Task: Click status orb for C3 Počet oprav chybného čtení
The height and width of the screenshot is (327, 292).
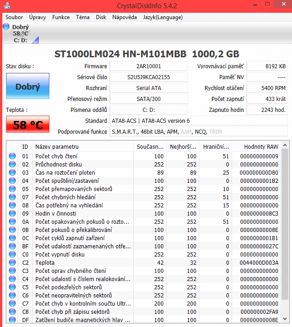Action: pos(12,271)
